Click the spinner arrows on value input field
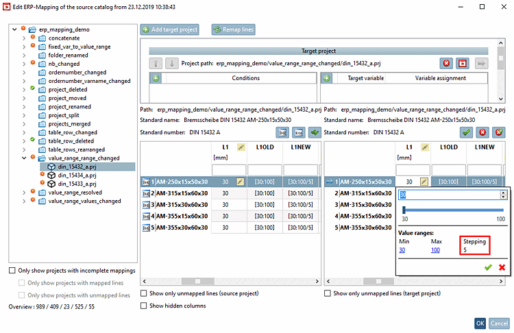This screenshot has width=514, height=333. (504, 195)
